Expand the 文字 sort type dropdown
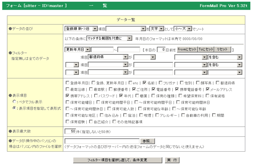Image resolution: width=254 pixels, height=166 pixels. 157,29
